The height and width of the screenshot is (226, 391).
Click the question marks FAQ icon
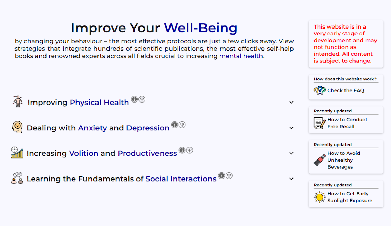coord(319,90)
